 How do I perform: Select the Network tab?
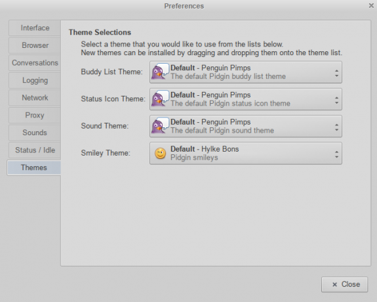35,98
